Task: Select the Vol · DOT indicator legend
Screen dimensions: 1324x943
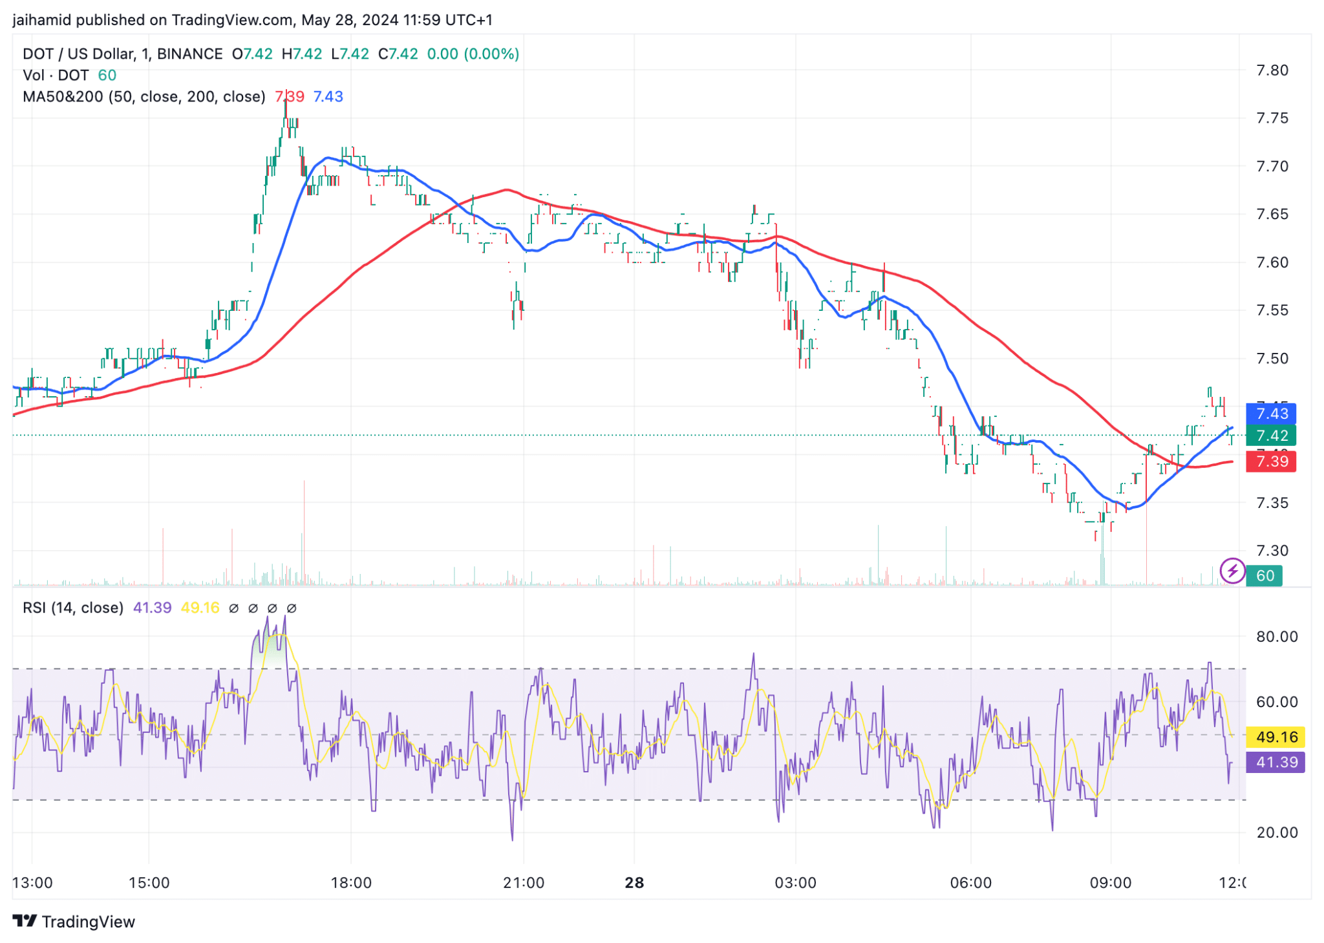Action: 56,75
